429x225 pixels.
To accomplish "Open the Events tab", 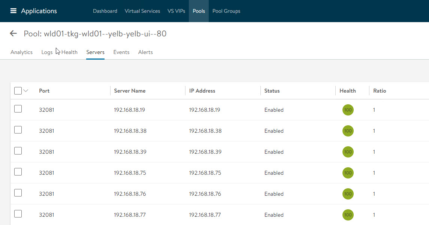I will pyautogui.click(x=121, y=52).
